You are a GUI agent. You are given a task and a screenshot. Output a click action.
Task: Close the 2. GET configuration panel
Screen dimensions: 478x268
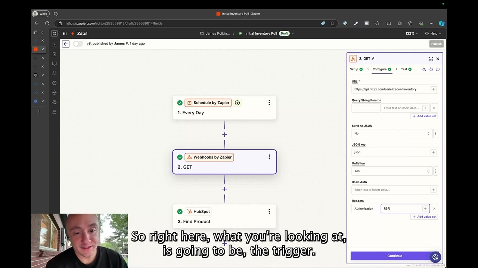(x=438, y=59)
